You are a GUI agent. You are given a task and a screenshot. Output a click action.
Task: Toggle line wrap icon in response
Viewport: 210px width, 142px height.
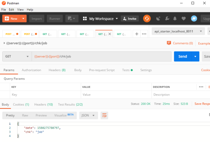(104, 115)
